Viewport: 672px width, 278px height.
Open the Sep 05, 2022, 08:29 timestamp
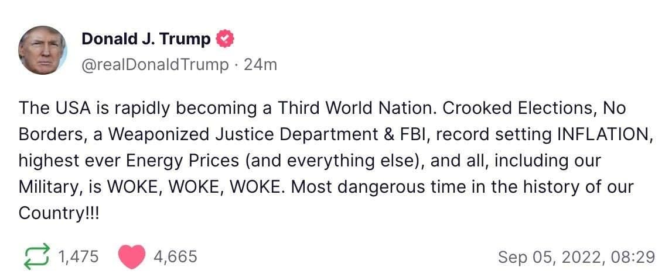pos(577,257)
